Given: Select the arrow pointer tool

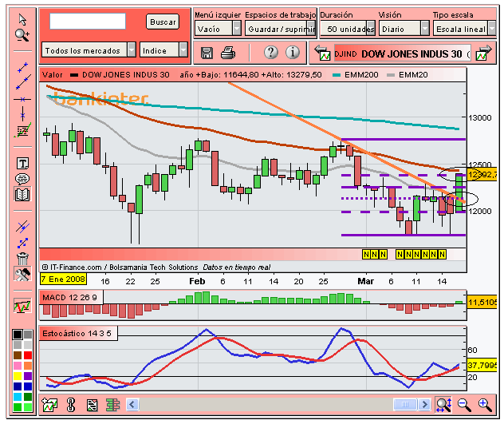Looking at the screenshot, I should tap(22, 19).
